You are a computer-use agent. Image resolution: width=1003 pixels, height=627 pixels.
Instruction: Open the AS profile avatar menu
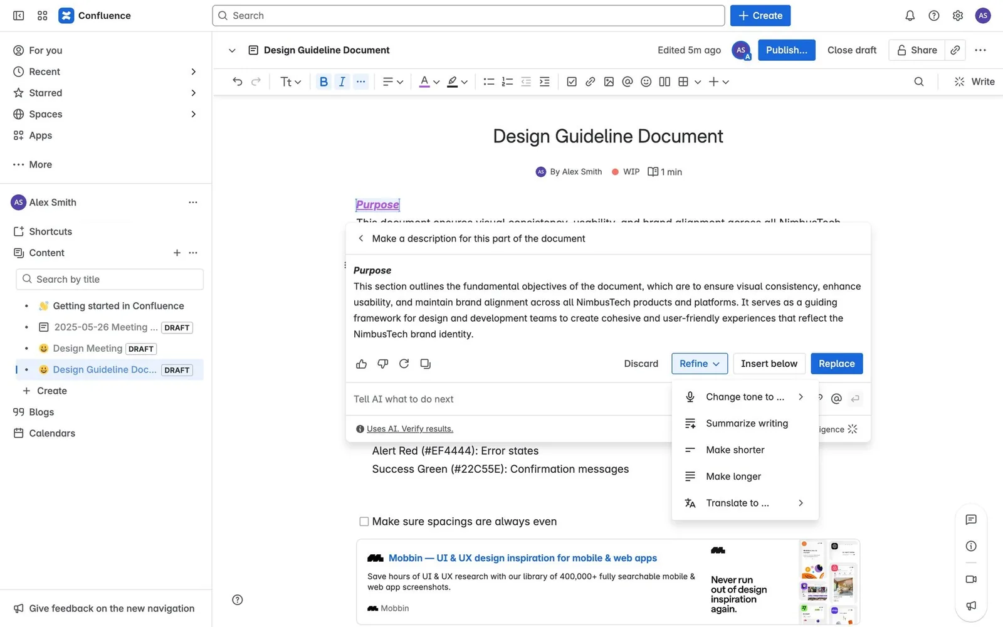pyautogui.click(x=983, y=16)
